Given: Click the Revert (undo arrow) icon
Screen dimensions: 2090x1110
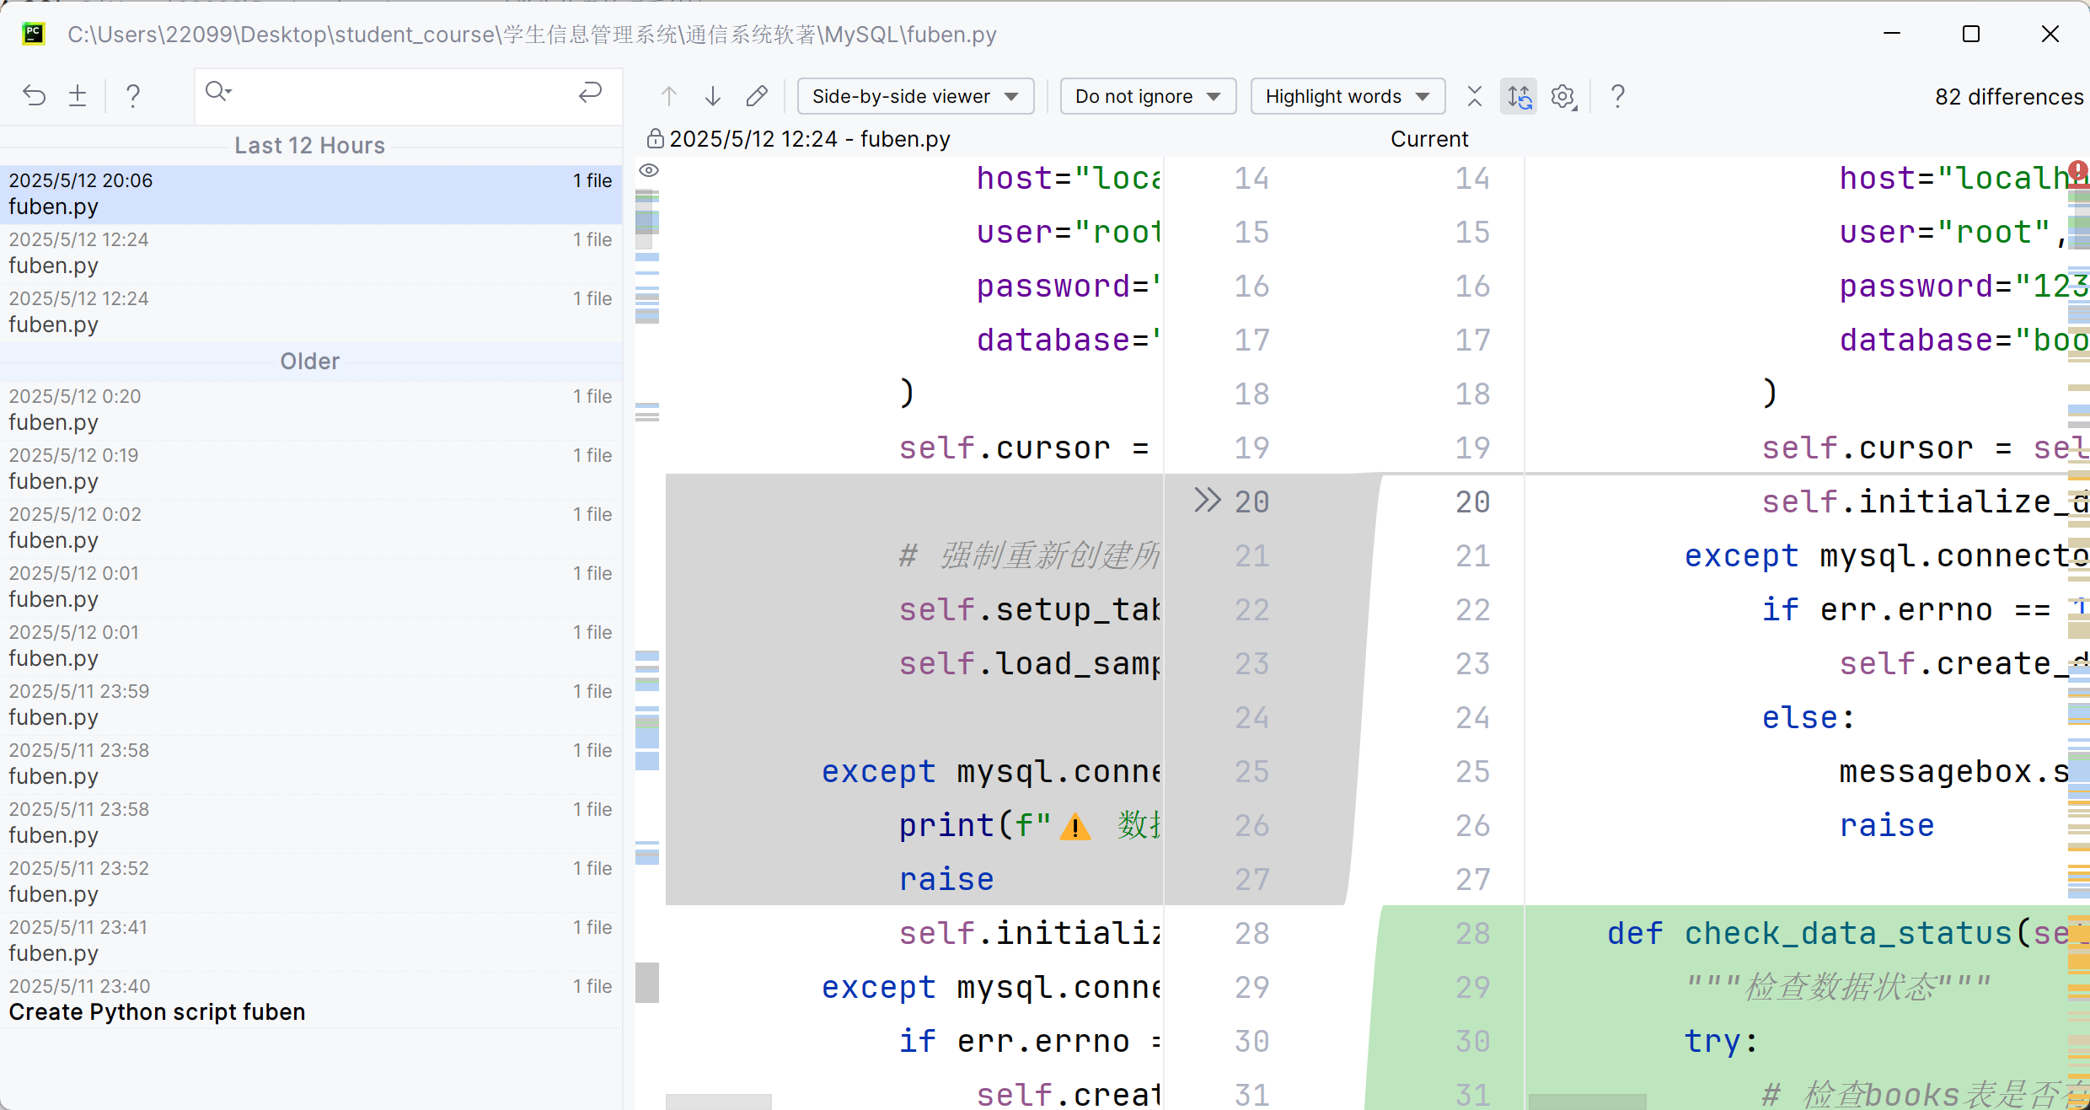Looking at the screenshot, I should coord(34,95).
